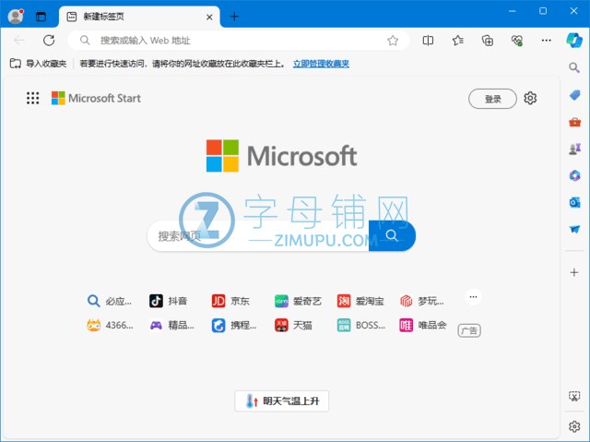Image resolution: width=590 pixels, height=442 pixels.
Task: Select the 新建标签页 tab
Action: click(x=138, y=17)
